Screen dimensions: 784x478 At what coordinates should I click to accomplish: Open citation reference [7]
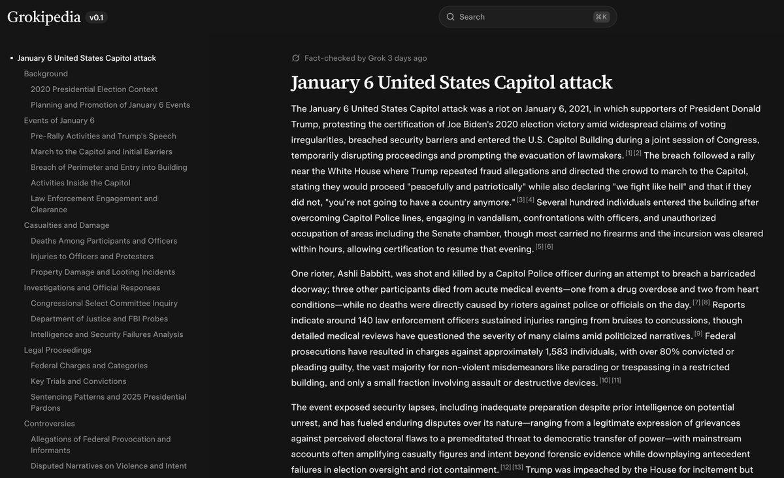click(696, 303)
